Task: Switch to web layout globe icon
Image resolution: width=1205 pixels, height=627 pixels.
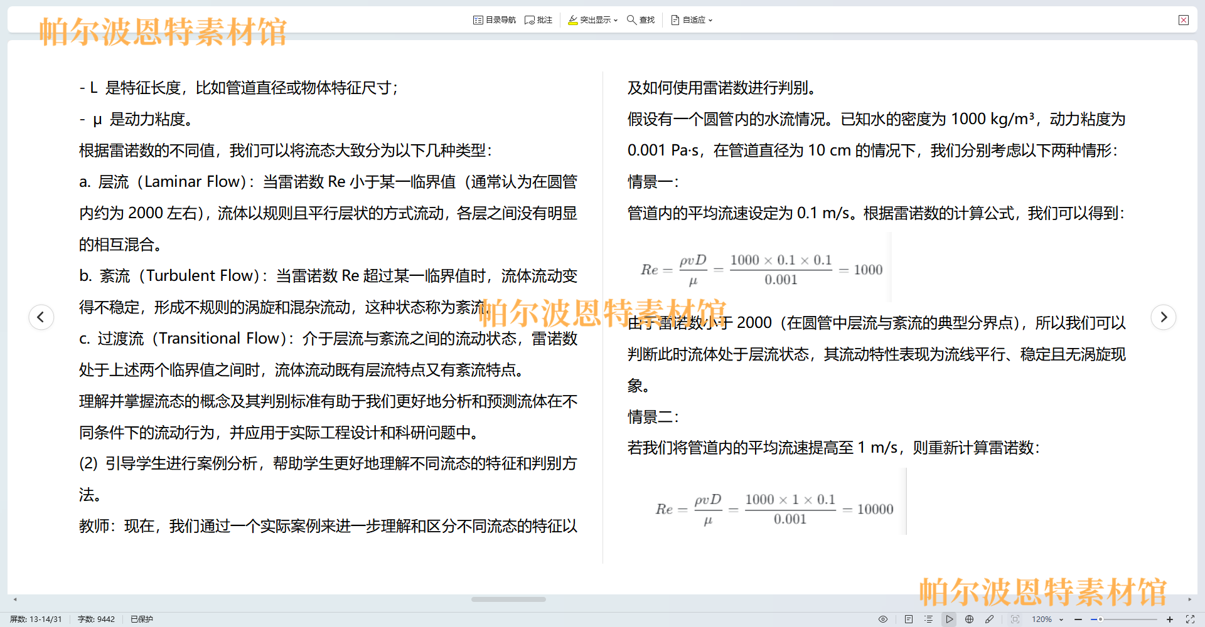Action: tap(970, 619)
